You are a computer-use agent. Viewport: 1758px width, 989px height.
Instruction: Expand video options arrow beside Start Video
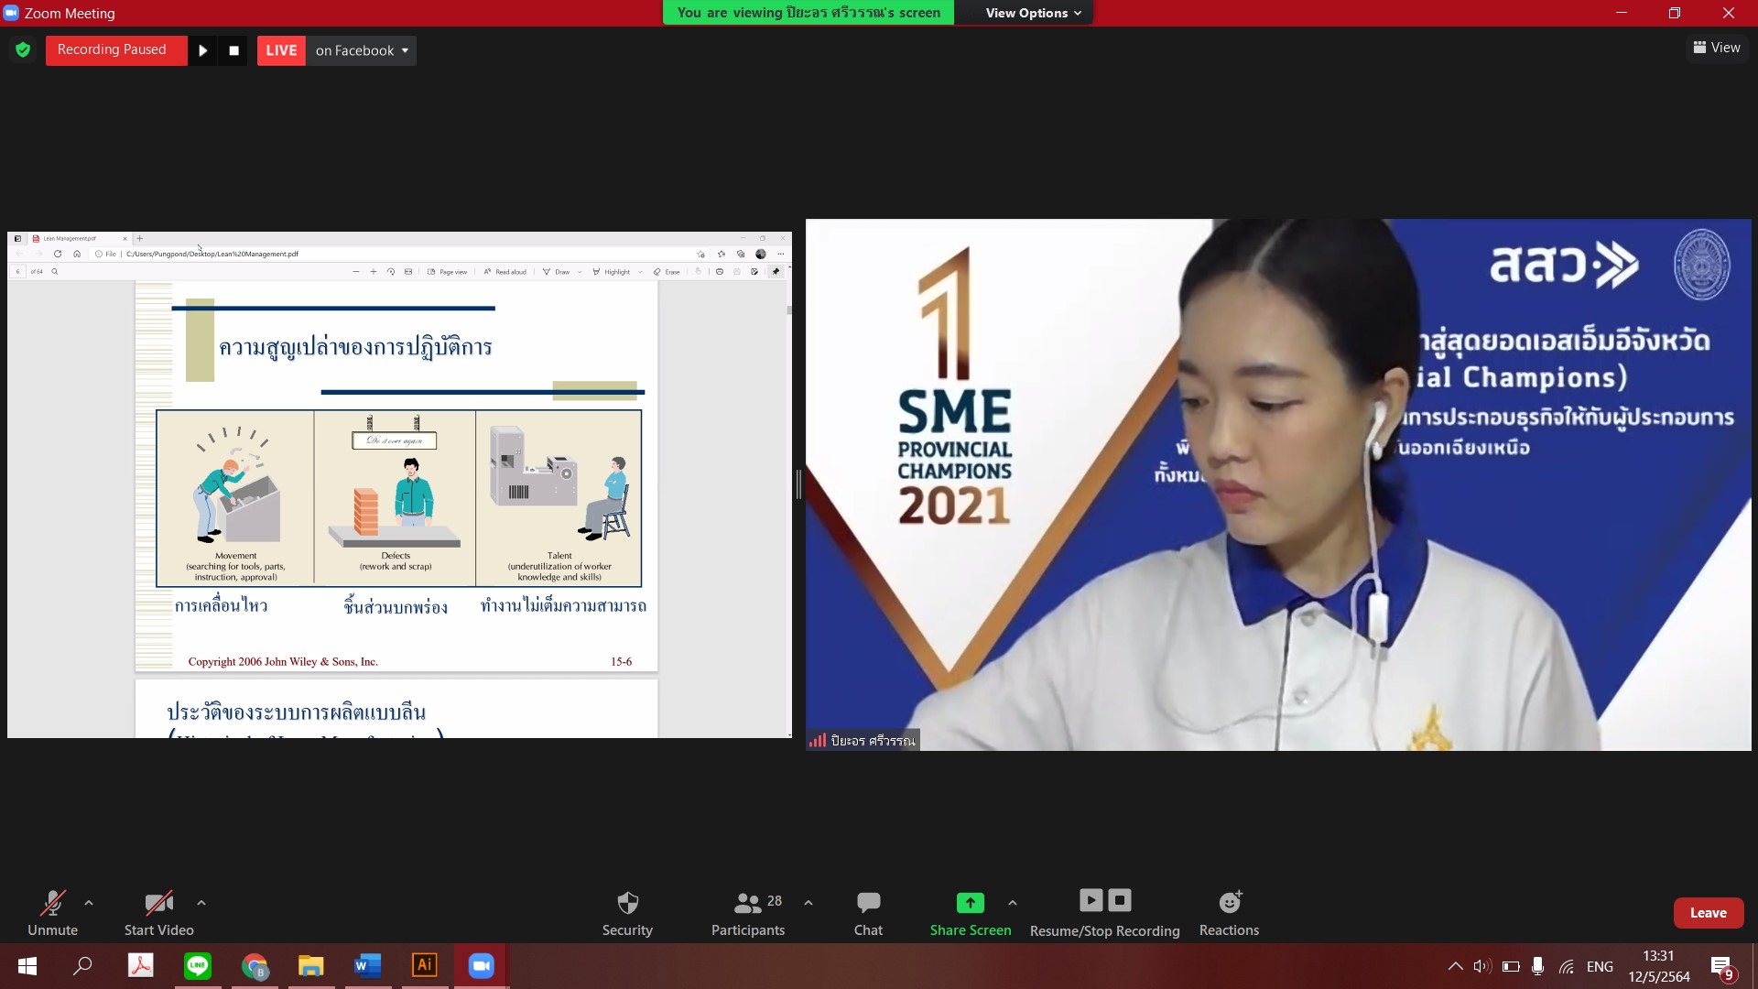click(201, 903)
